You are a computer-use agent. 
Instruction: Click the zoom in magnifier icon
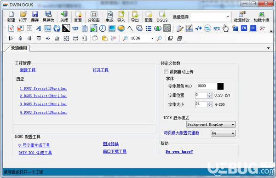(125, 38)
